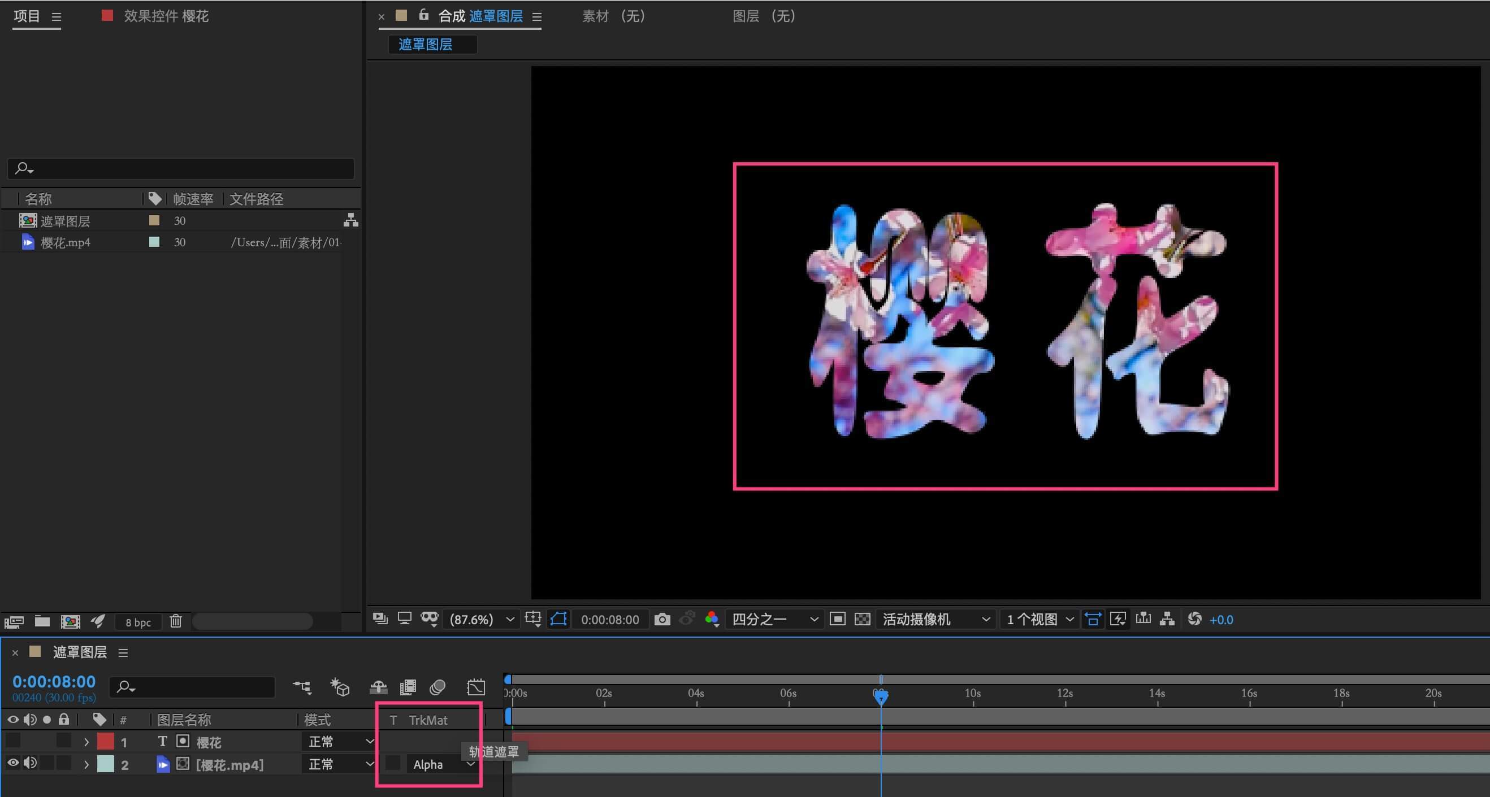Viewport: 1490px width, 797px height.
Task: Open the 素材 (无) panel tab
Action: click(x=613, y=16)
